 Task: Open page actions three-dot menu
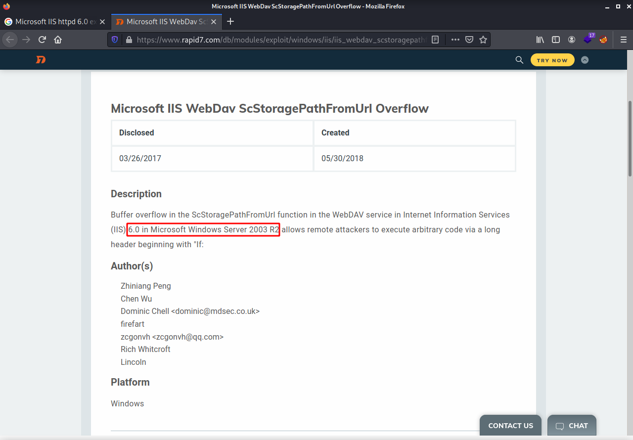[x=455, y=40]
